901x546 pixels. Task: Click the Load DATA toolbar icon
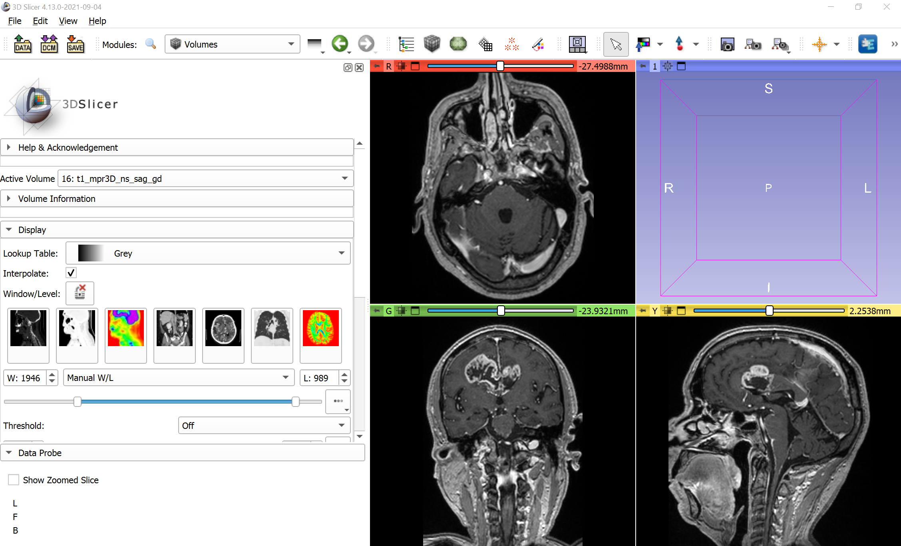point(23,44)
